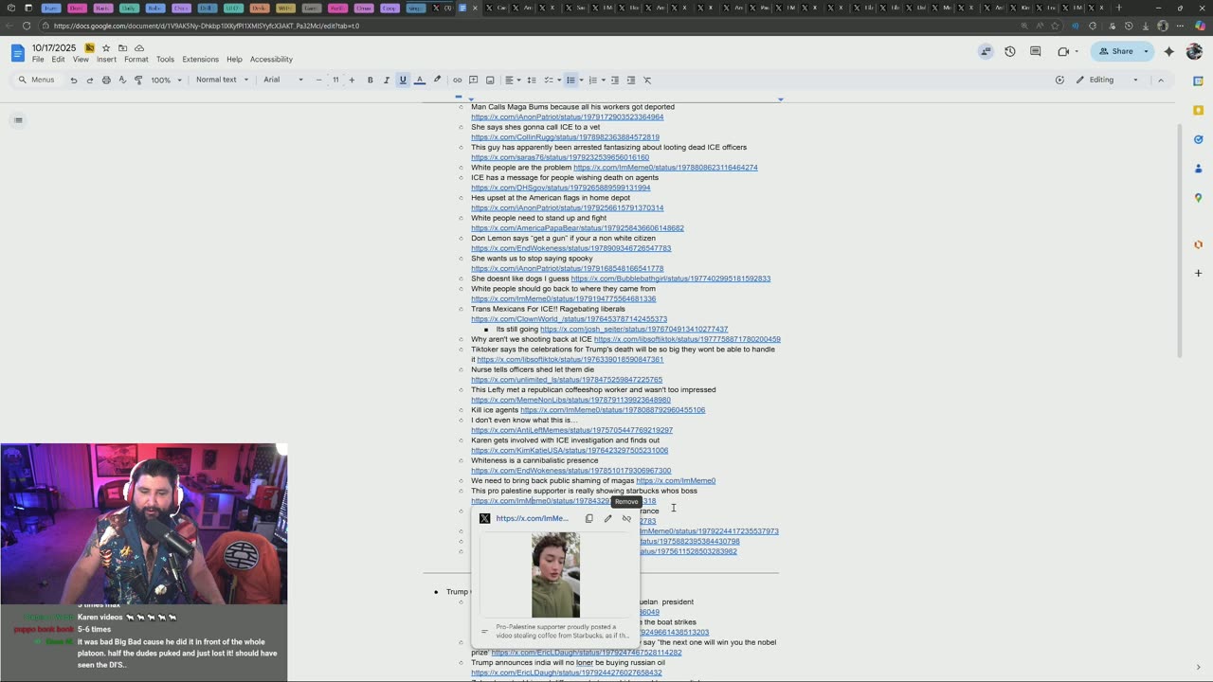Open the Gemini spark icon

pyautogui.click(x=1169, y=51)
